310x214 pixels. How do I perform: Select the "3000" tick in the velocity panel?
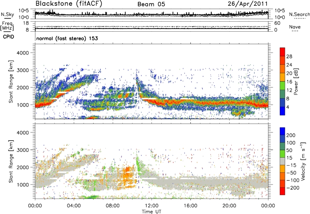[x=22, y=150]
